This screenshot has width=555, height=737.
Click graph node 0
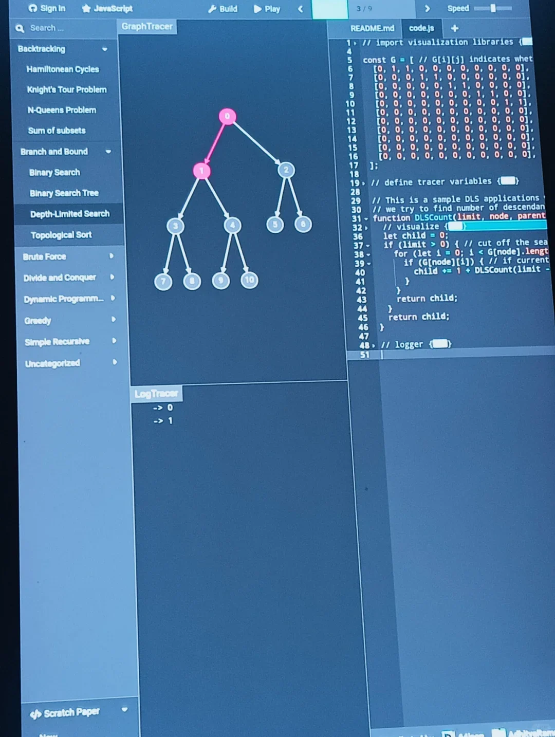click(x=227, y=117)
